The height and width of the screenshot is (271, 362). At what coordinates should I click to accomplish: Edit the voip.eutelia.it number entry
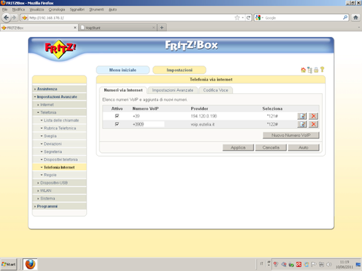302,124
